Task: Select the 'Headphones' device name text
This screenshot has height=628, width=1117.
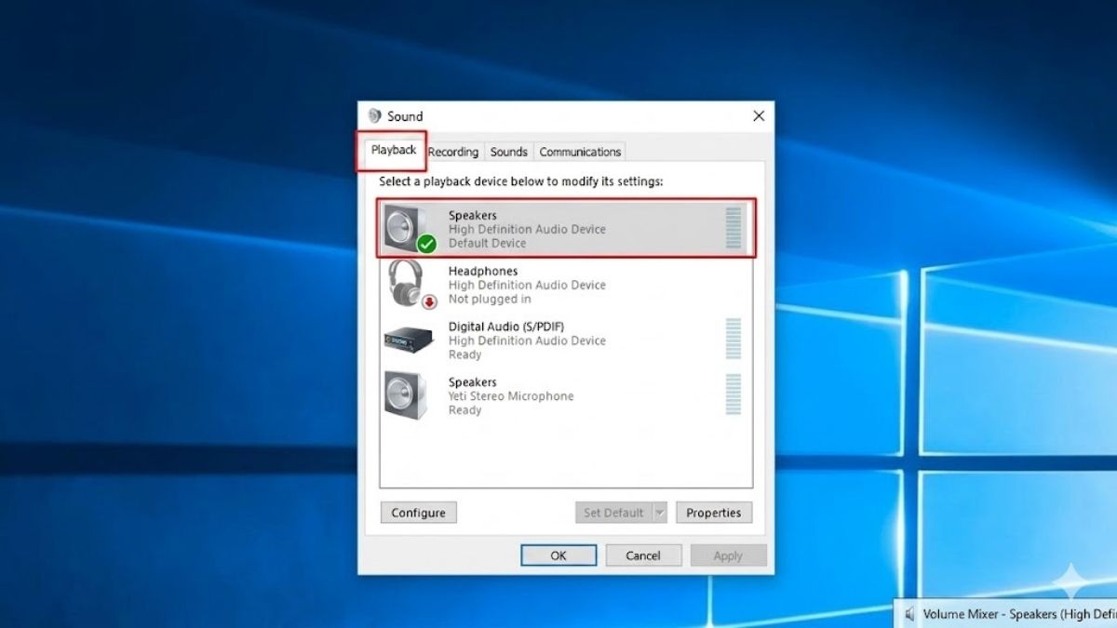Action: point(483,271)
